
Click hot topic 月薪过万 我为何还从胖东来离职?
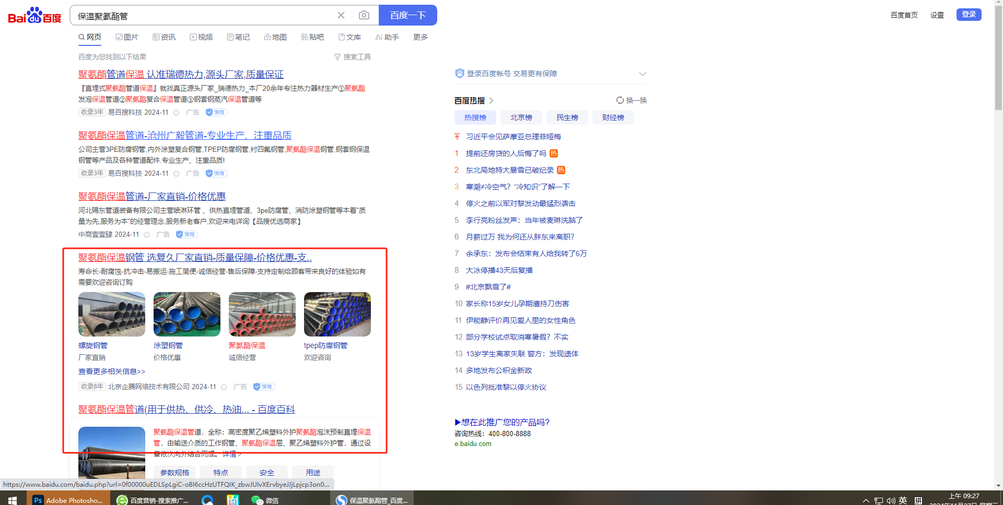[x=520, y=237]
